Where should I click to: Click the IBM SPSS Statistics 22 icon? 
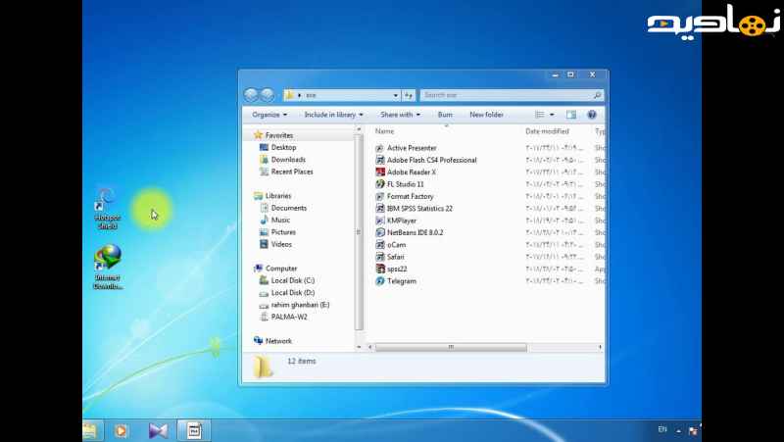tap(380, 209)
